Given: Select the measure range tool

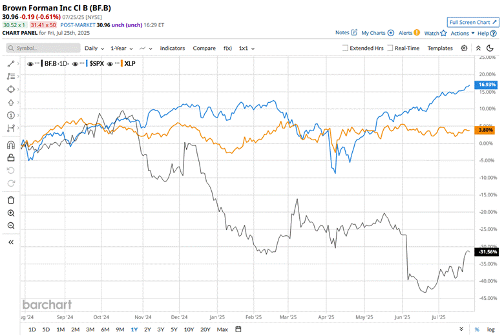Looking at the screenshot, I should pos(10,128).
